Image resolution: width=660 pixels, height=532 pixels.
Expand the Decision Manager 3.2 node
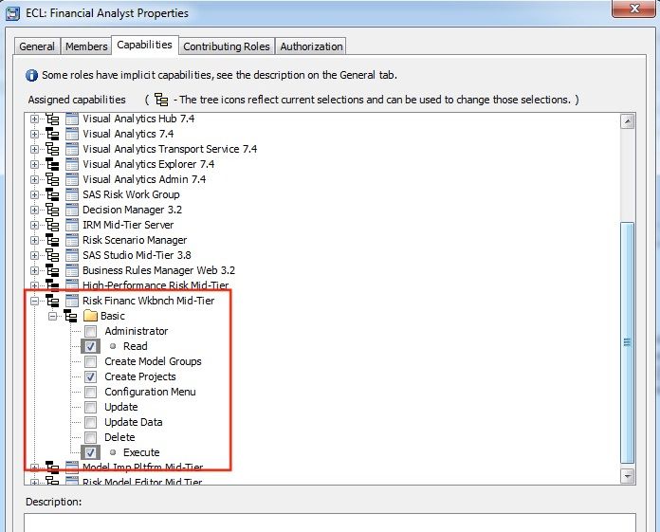[x=34, y=210]
